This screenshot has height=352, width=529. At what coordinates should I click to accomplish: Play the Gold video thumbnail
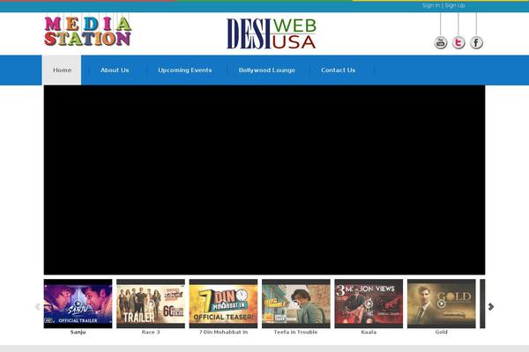[442, 304]
